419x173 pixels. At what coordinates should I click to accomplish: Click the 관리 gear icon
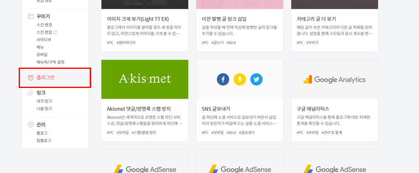coord(31,124)
